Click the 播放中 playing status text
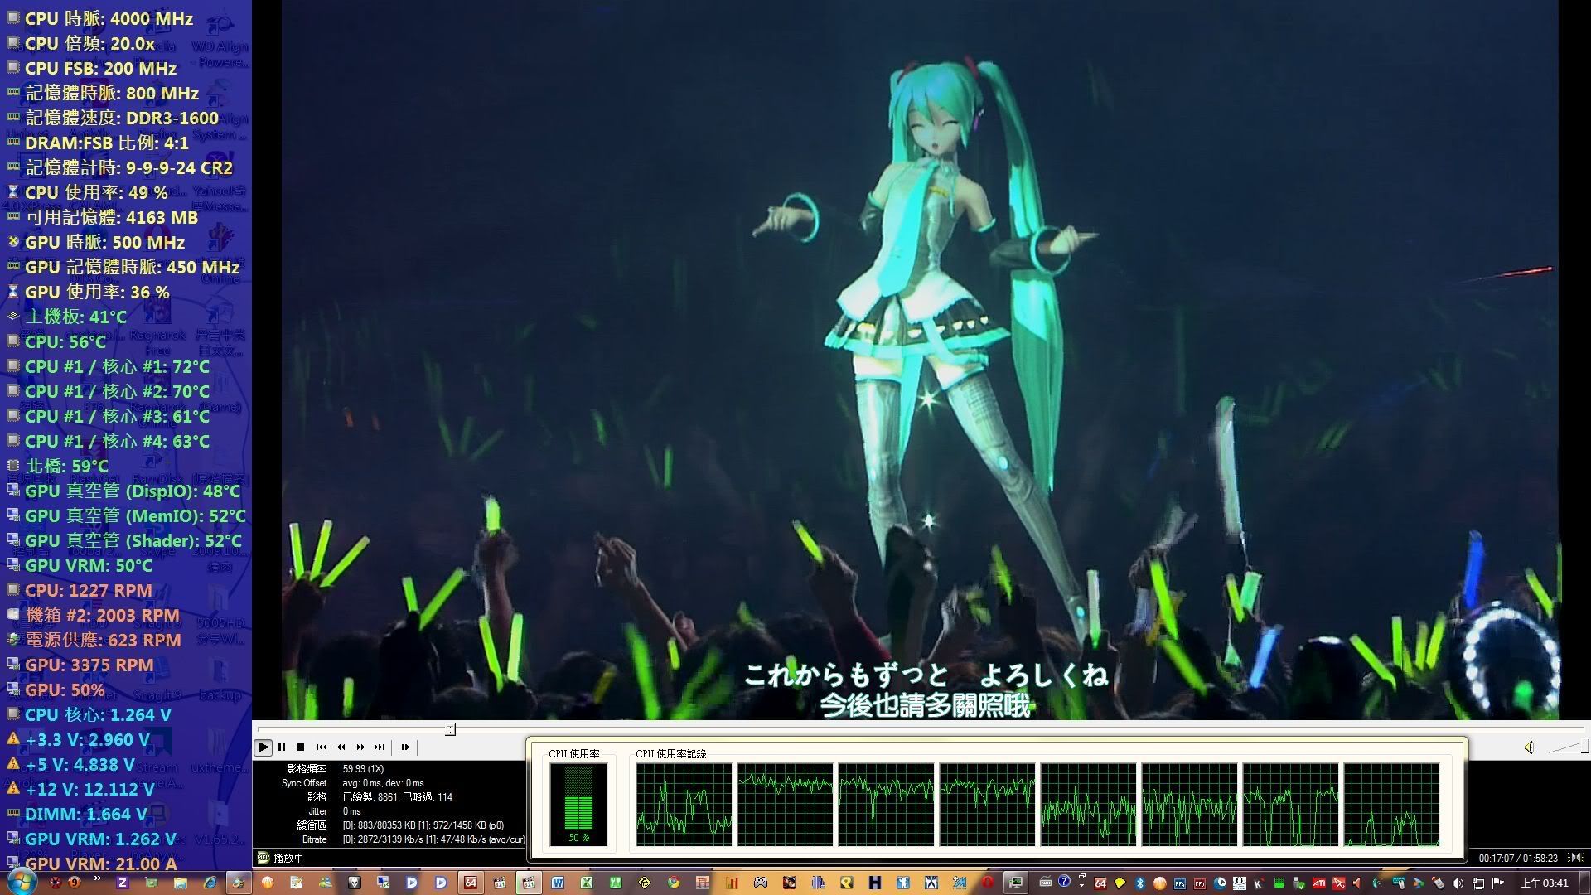Screen dimensions: 1591x895 click(288, 859)
